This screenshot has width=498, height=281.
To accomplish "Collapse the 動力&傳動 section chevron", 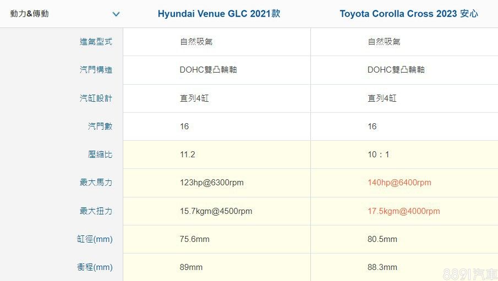I will tap(116, 14).
